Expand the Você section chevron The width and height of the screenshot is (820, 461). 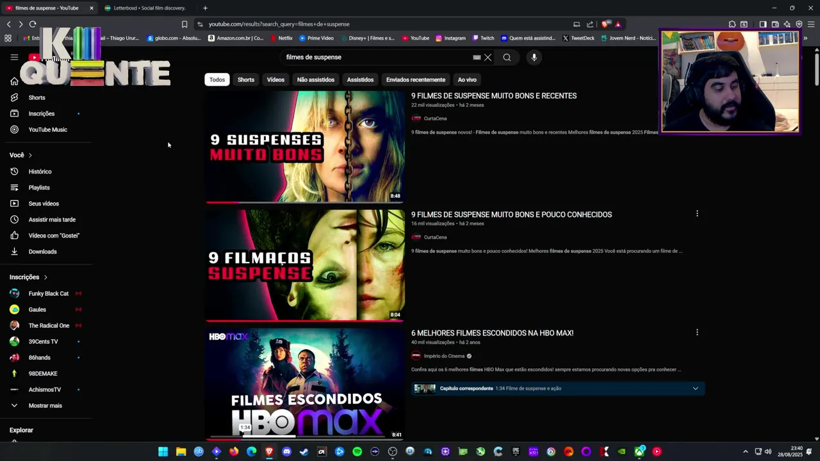pos(30,155)
